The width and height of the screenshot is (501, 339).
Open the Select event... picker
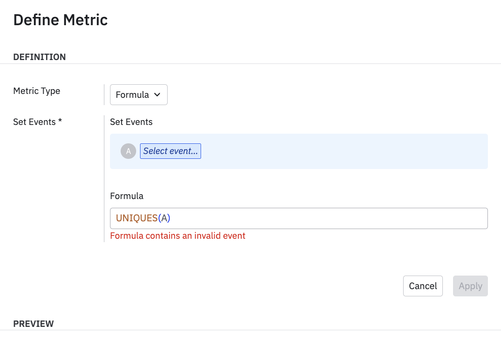tap(171, 151)
